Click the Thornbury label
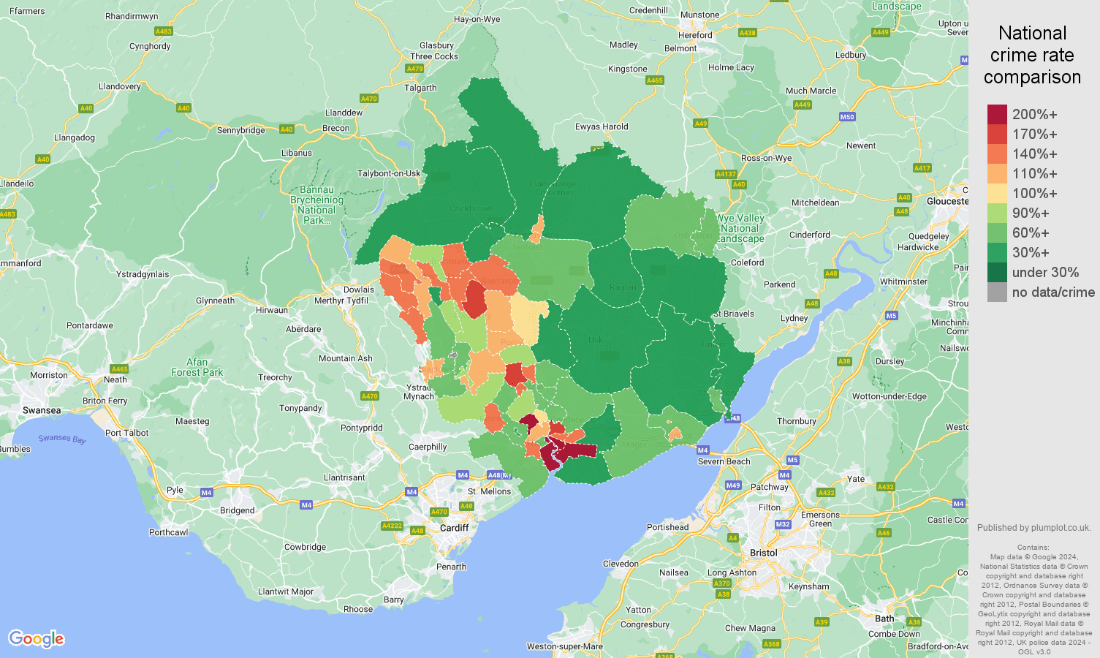Screen dimensions: 1100x658 [797, 421]
